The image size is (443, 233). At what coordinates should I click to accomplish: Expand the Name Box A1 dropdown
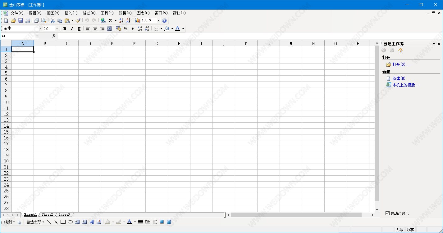point(37,36)
